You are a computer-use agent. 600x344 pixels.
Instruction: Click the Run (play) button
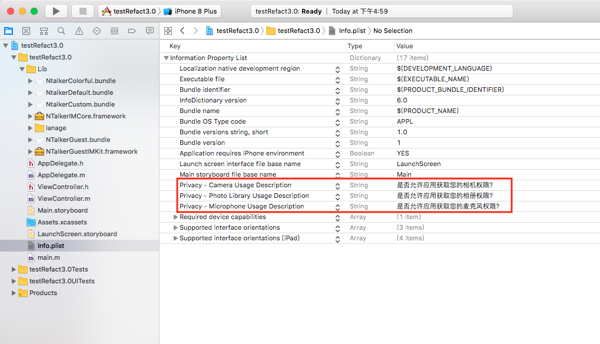click(x=56, y=11)
